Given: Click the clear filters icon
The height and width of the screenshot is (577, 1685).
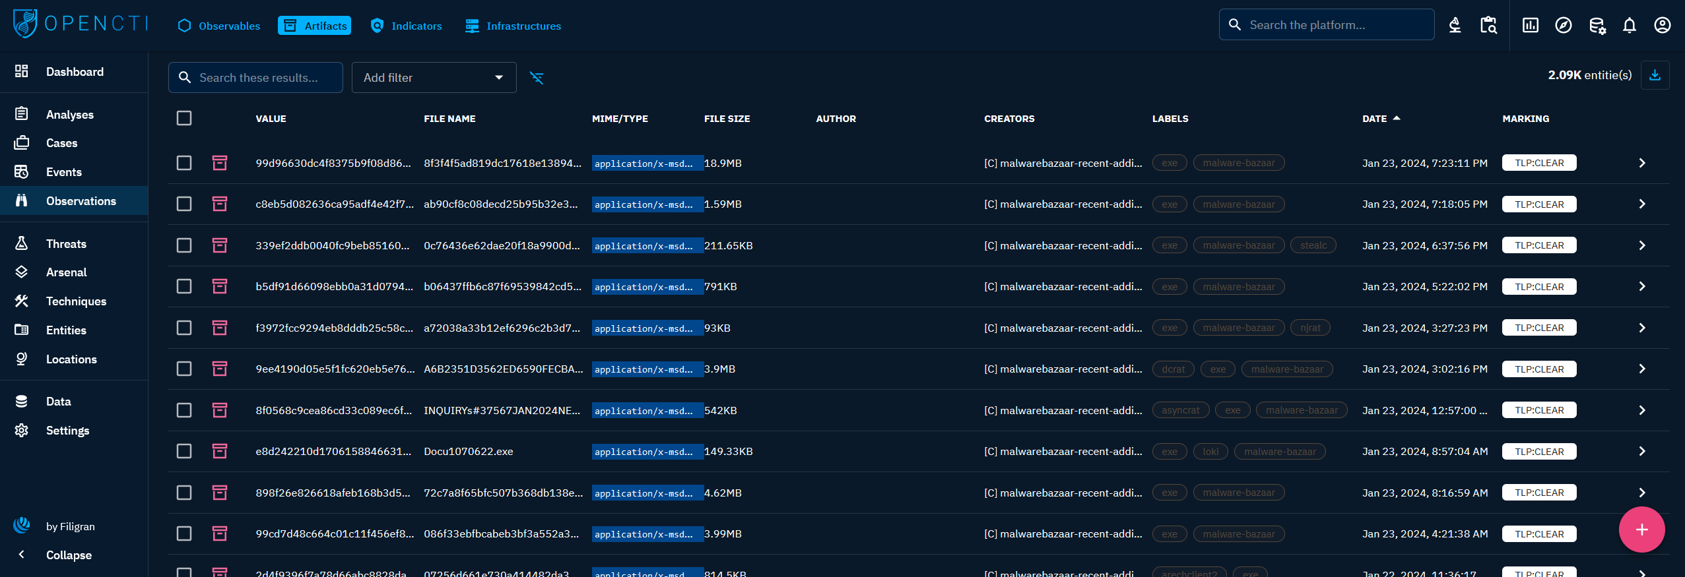Looking at the screenshot, I should pos(537,78).
